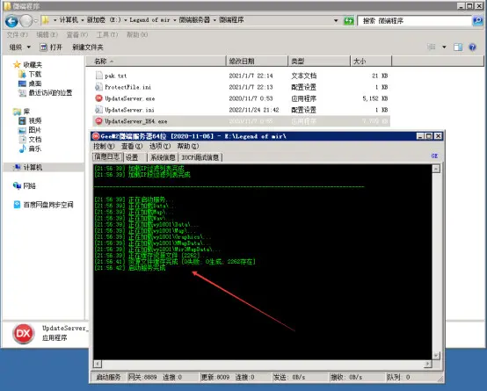The image size is (487, 391).
Task: Click the 新建文件夹 button
Action: [x=88, y=47]
